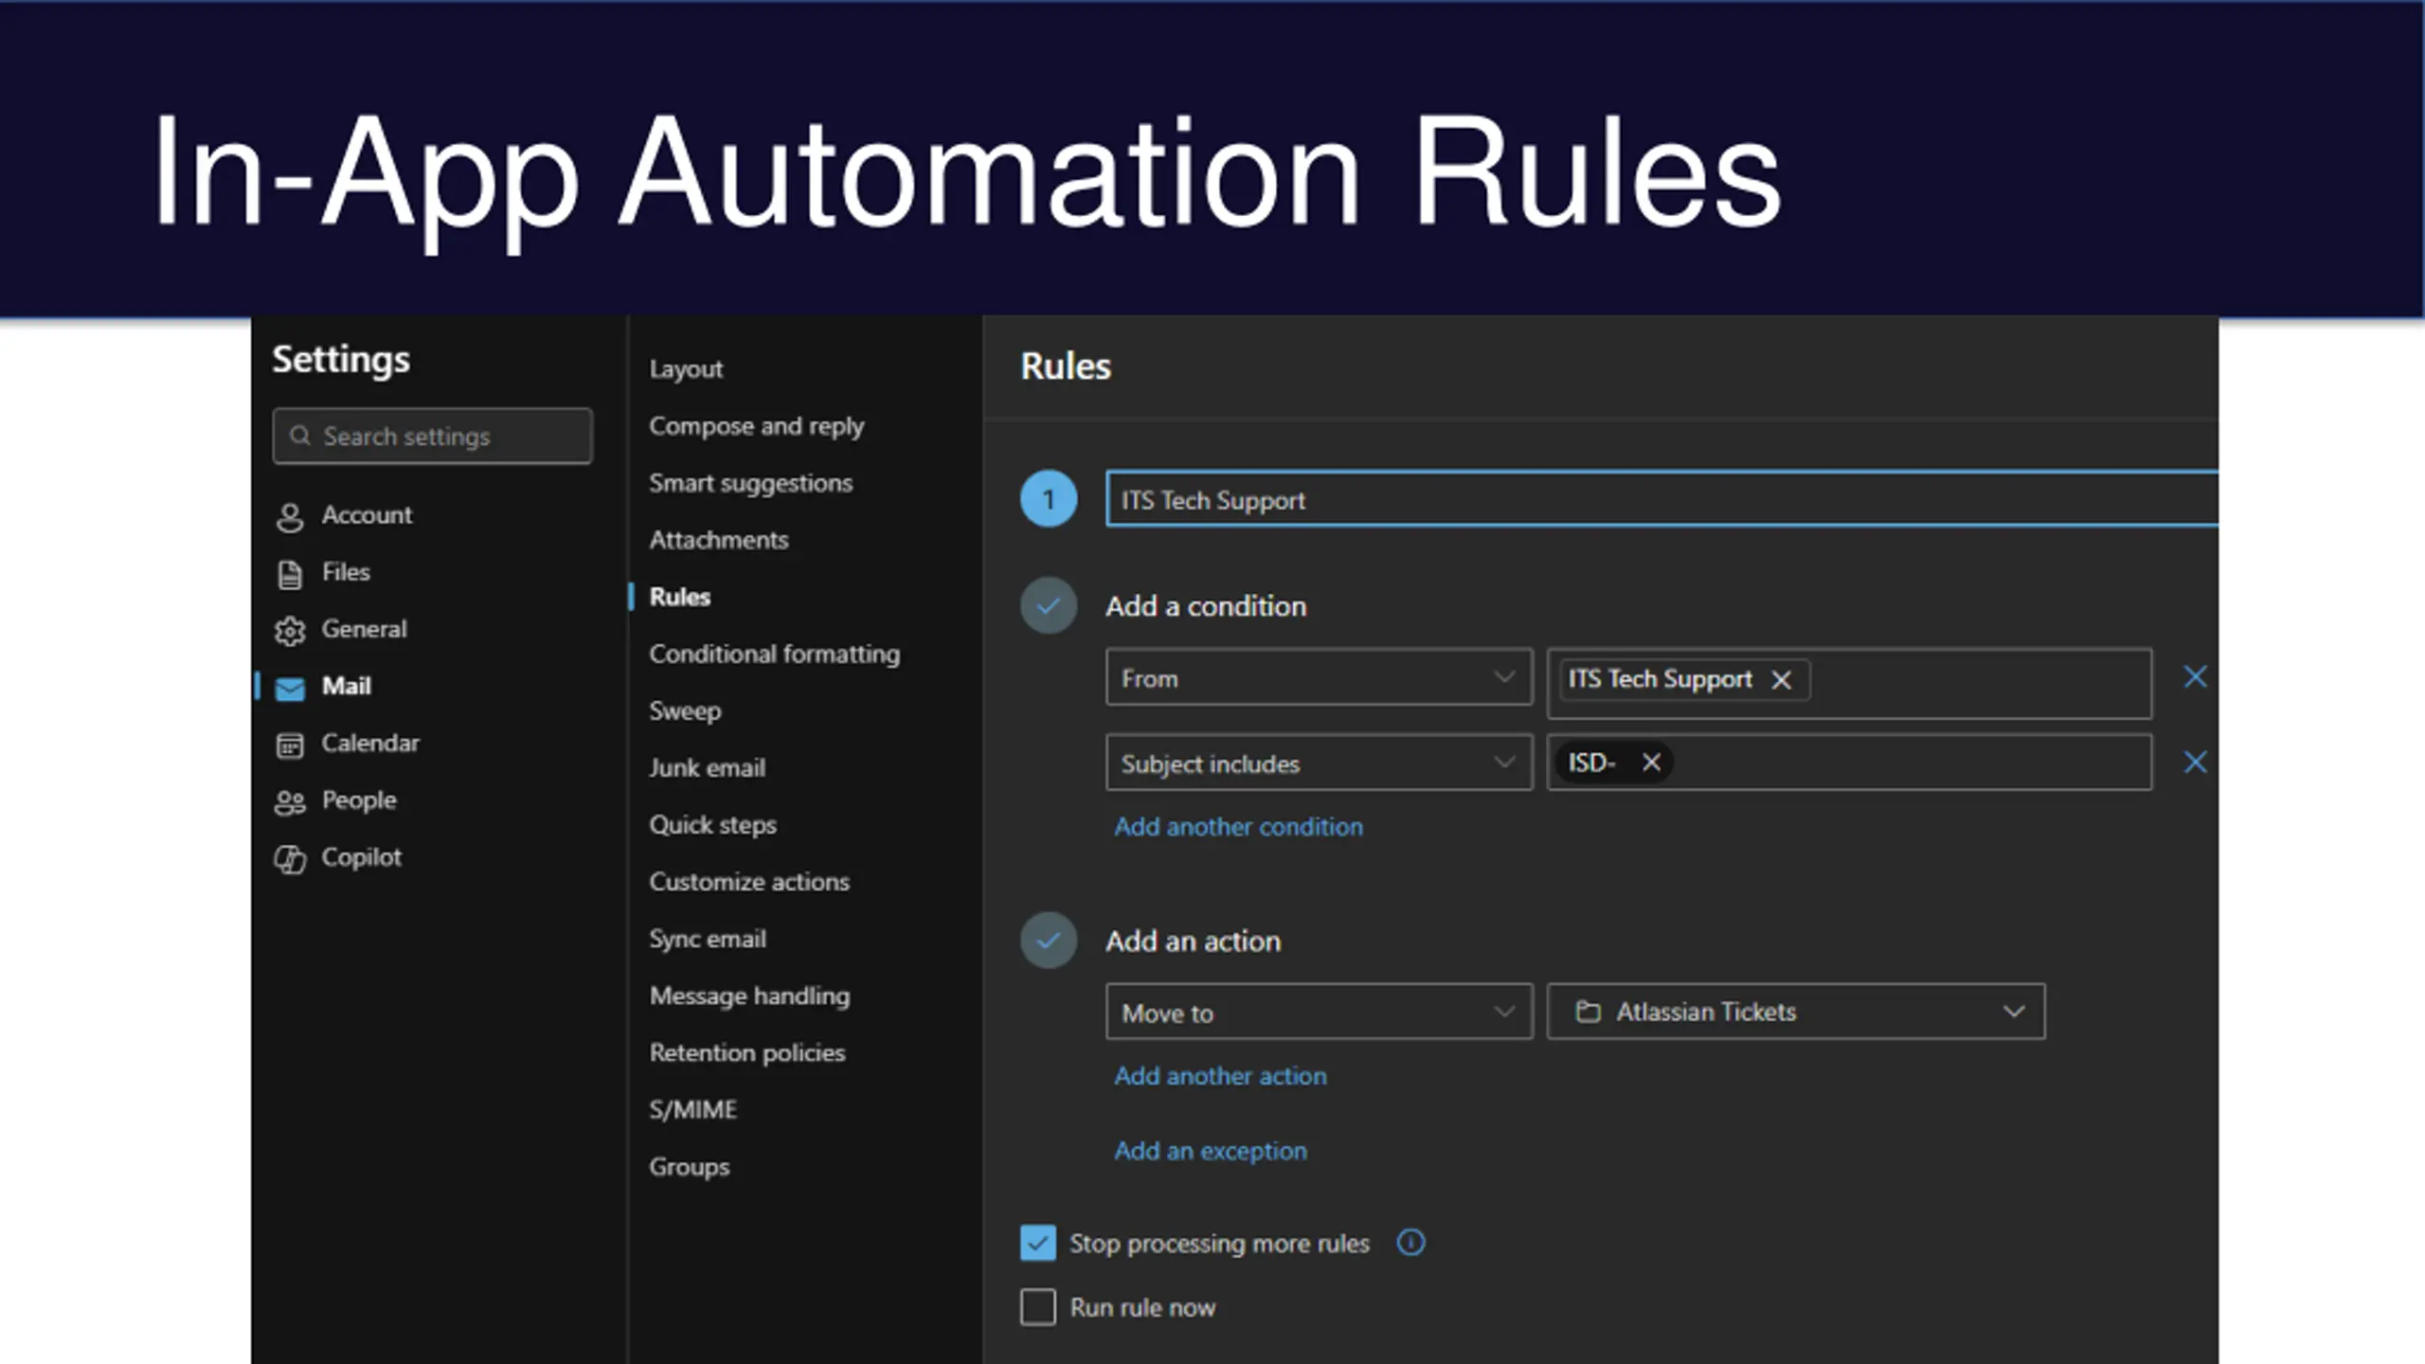Remove the ITS Tech Support sender chip

(1781, 680)
